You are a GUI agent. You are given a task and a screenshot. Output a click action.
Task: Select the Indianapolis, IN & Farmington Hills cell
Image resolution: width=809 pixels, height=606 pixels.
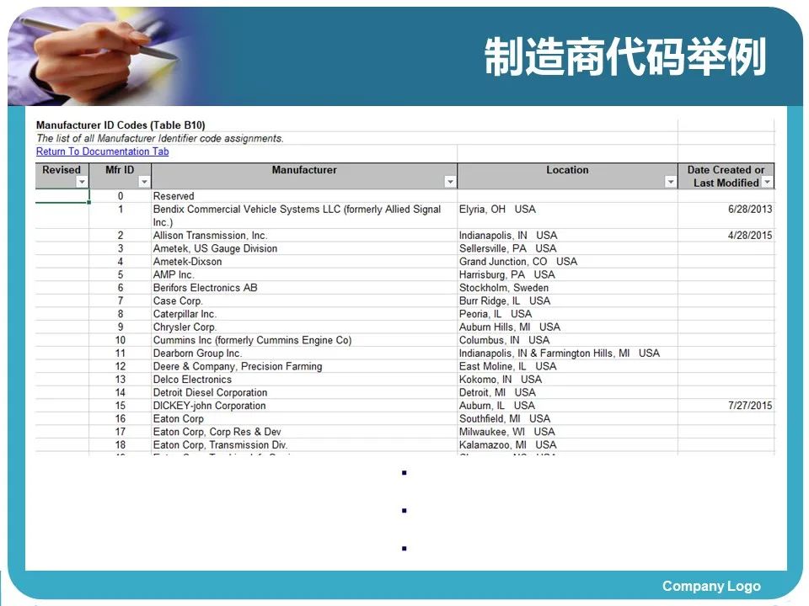tap(567, 353)
